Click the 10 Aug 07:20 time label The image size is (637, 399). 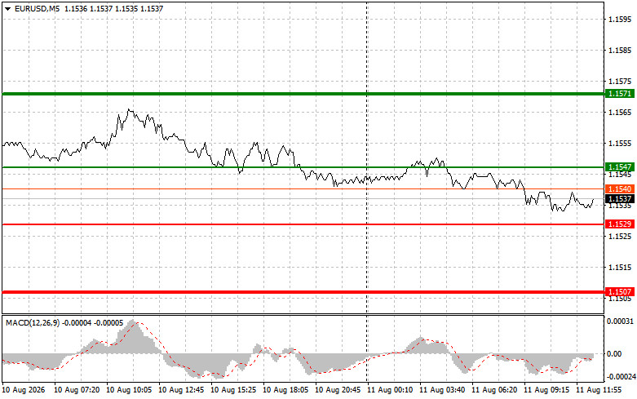[77, 390]
